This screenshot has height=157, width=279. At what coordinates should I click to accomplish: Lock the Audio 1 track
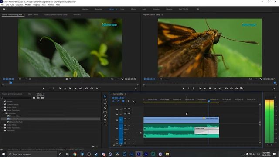117,128
